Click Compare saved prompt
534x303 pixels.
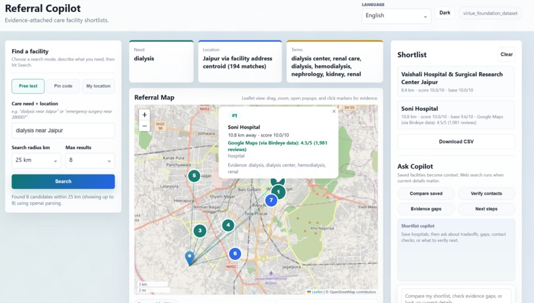(426, 194)
